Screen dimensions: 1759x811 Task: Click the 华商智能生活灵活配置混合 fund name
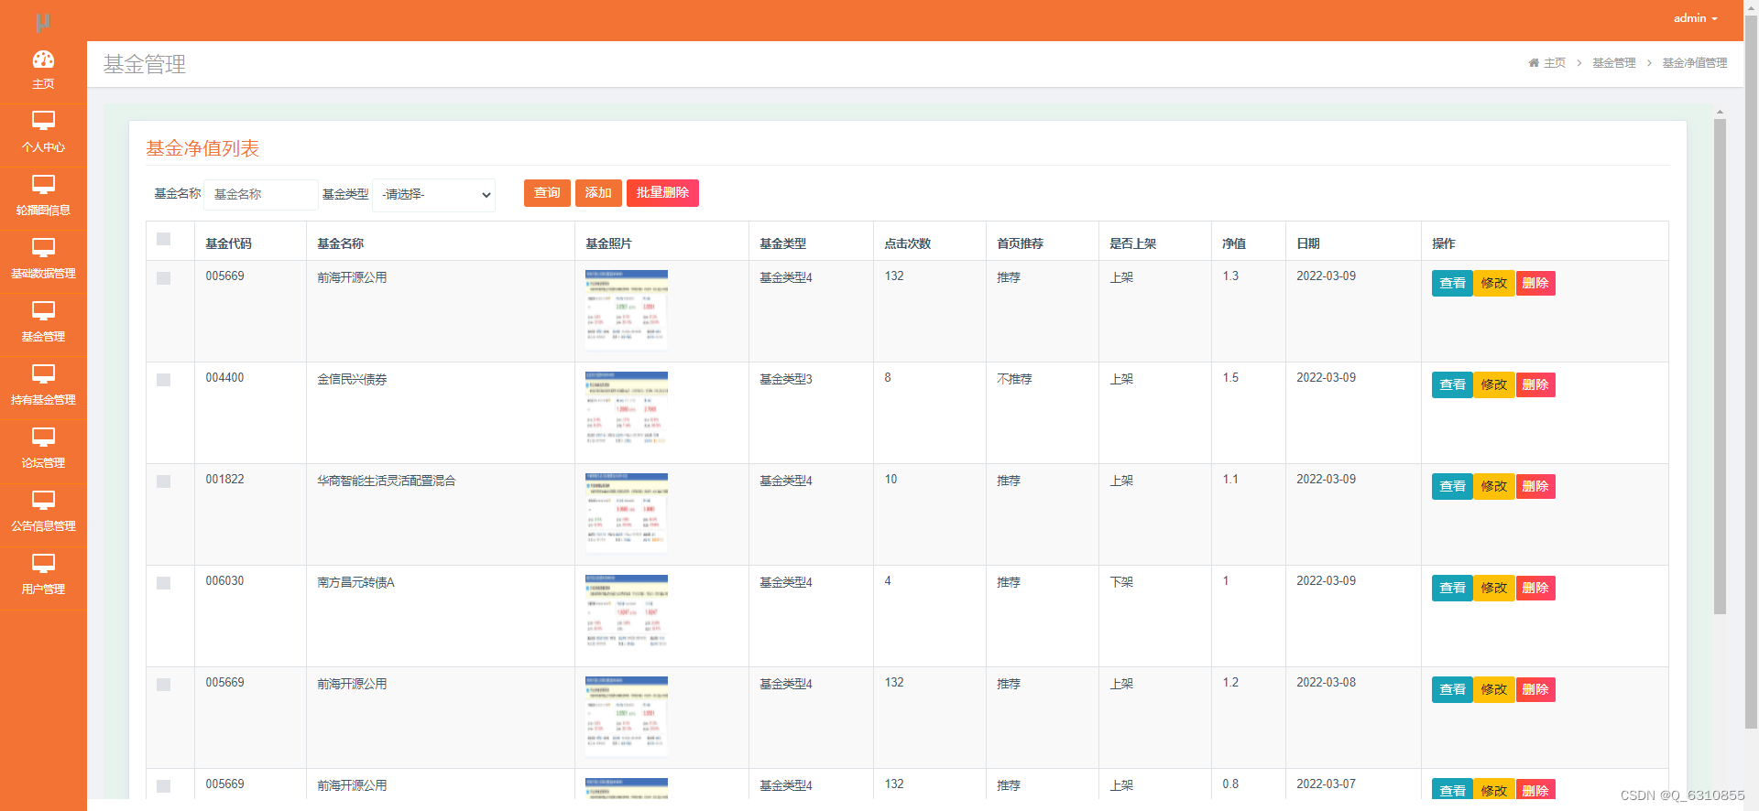click(386, 481)
